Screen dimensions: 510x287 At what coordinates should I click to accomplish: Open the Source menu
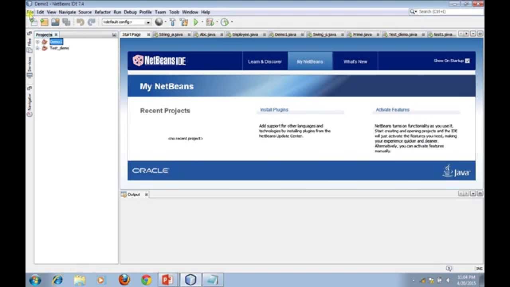click(x=85, y=12)
